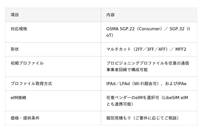Image resolution: width=207 pixels, height=133 pixels.
Task: Click the プロビジョニングプロファイル description text
Action: [147, 66]
